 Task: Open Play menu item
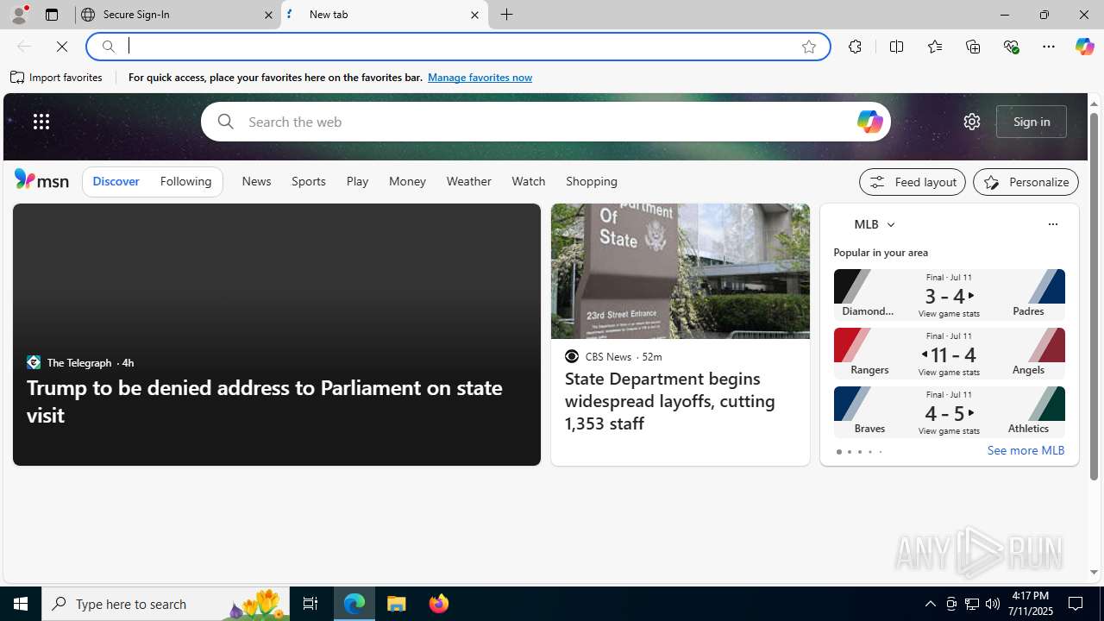click(x=357, y=182)
